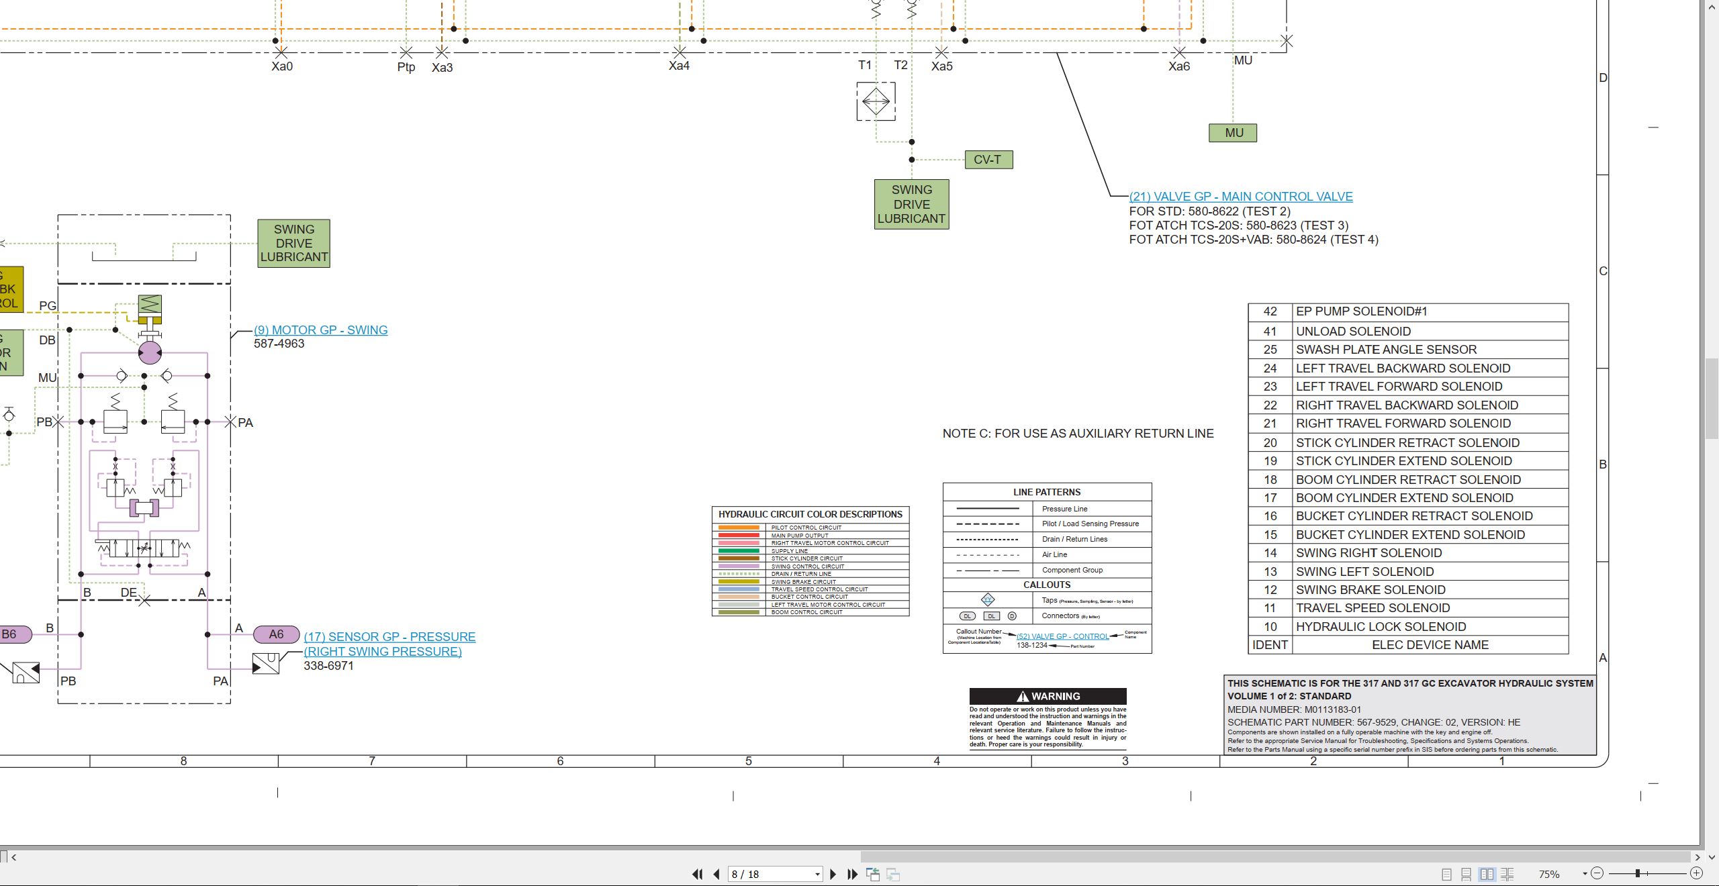Click the next view icon
Screen dimensions: 1719x886
pos(893,874)
